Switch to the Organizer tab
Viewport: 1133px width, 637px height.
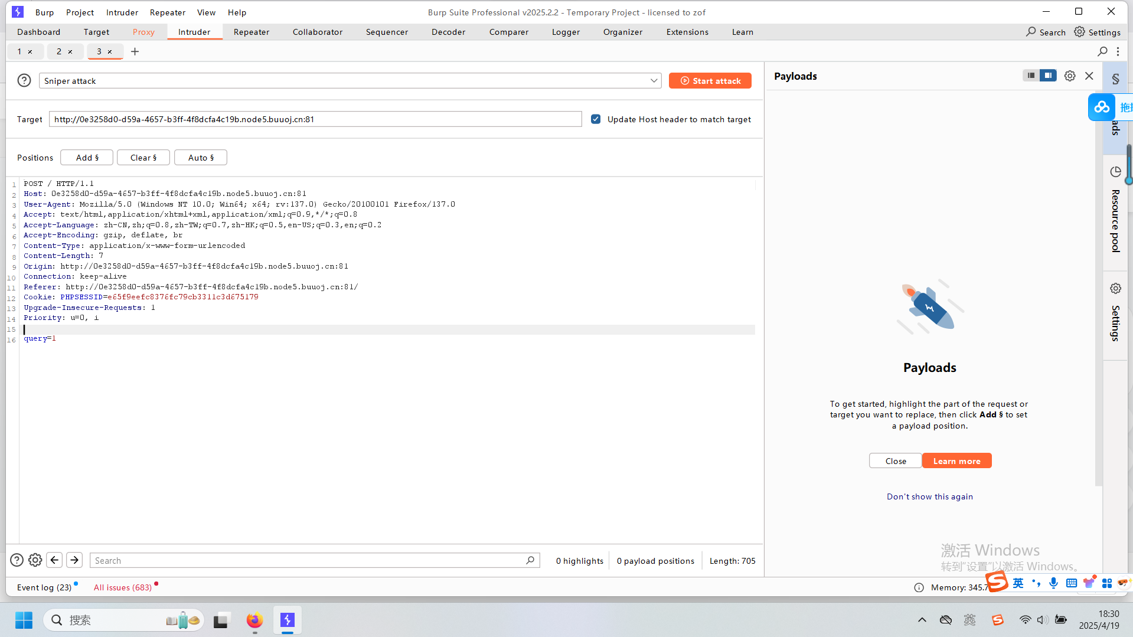pos(623,32)
